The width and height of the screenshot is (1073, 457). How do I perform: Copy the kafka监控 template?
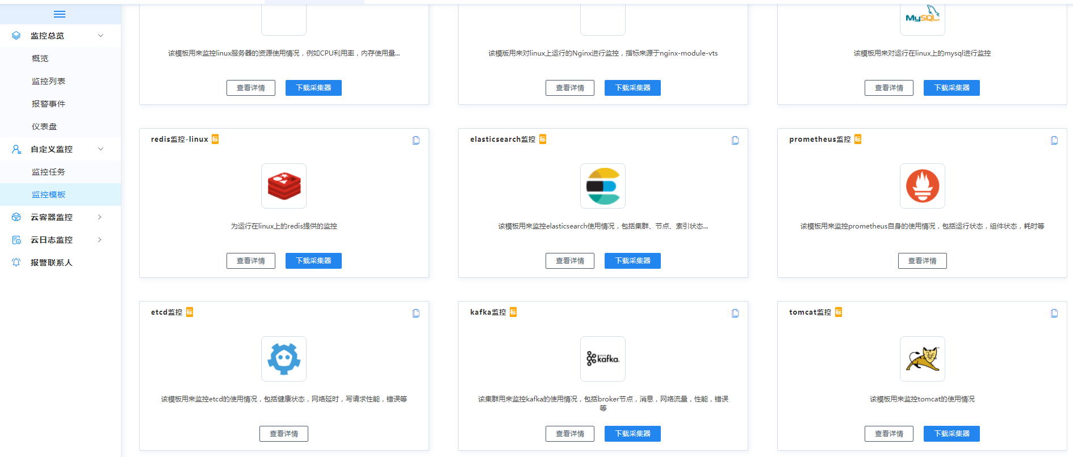(735, 313)
